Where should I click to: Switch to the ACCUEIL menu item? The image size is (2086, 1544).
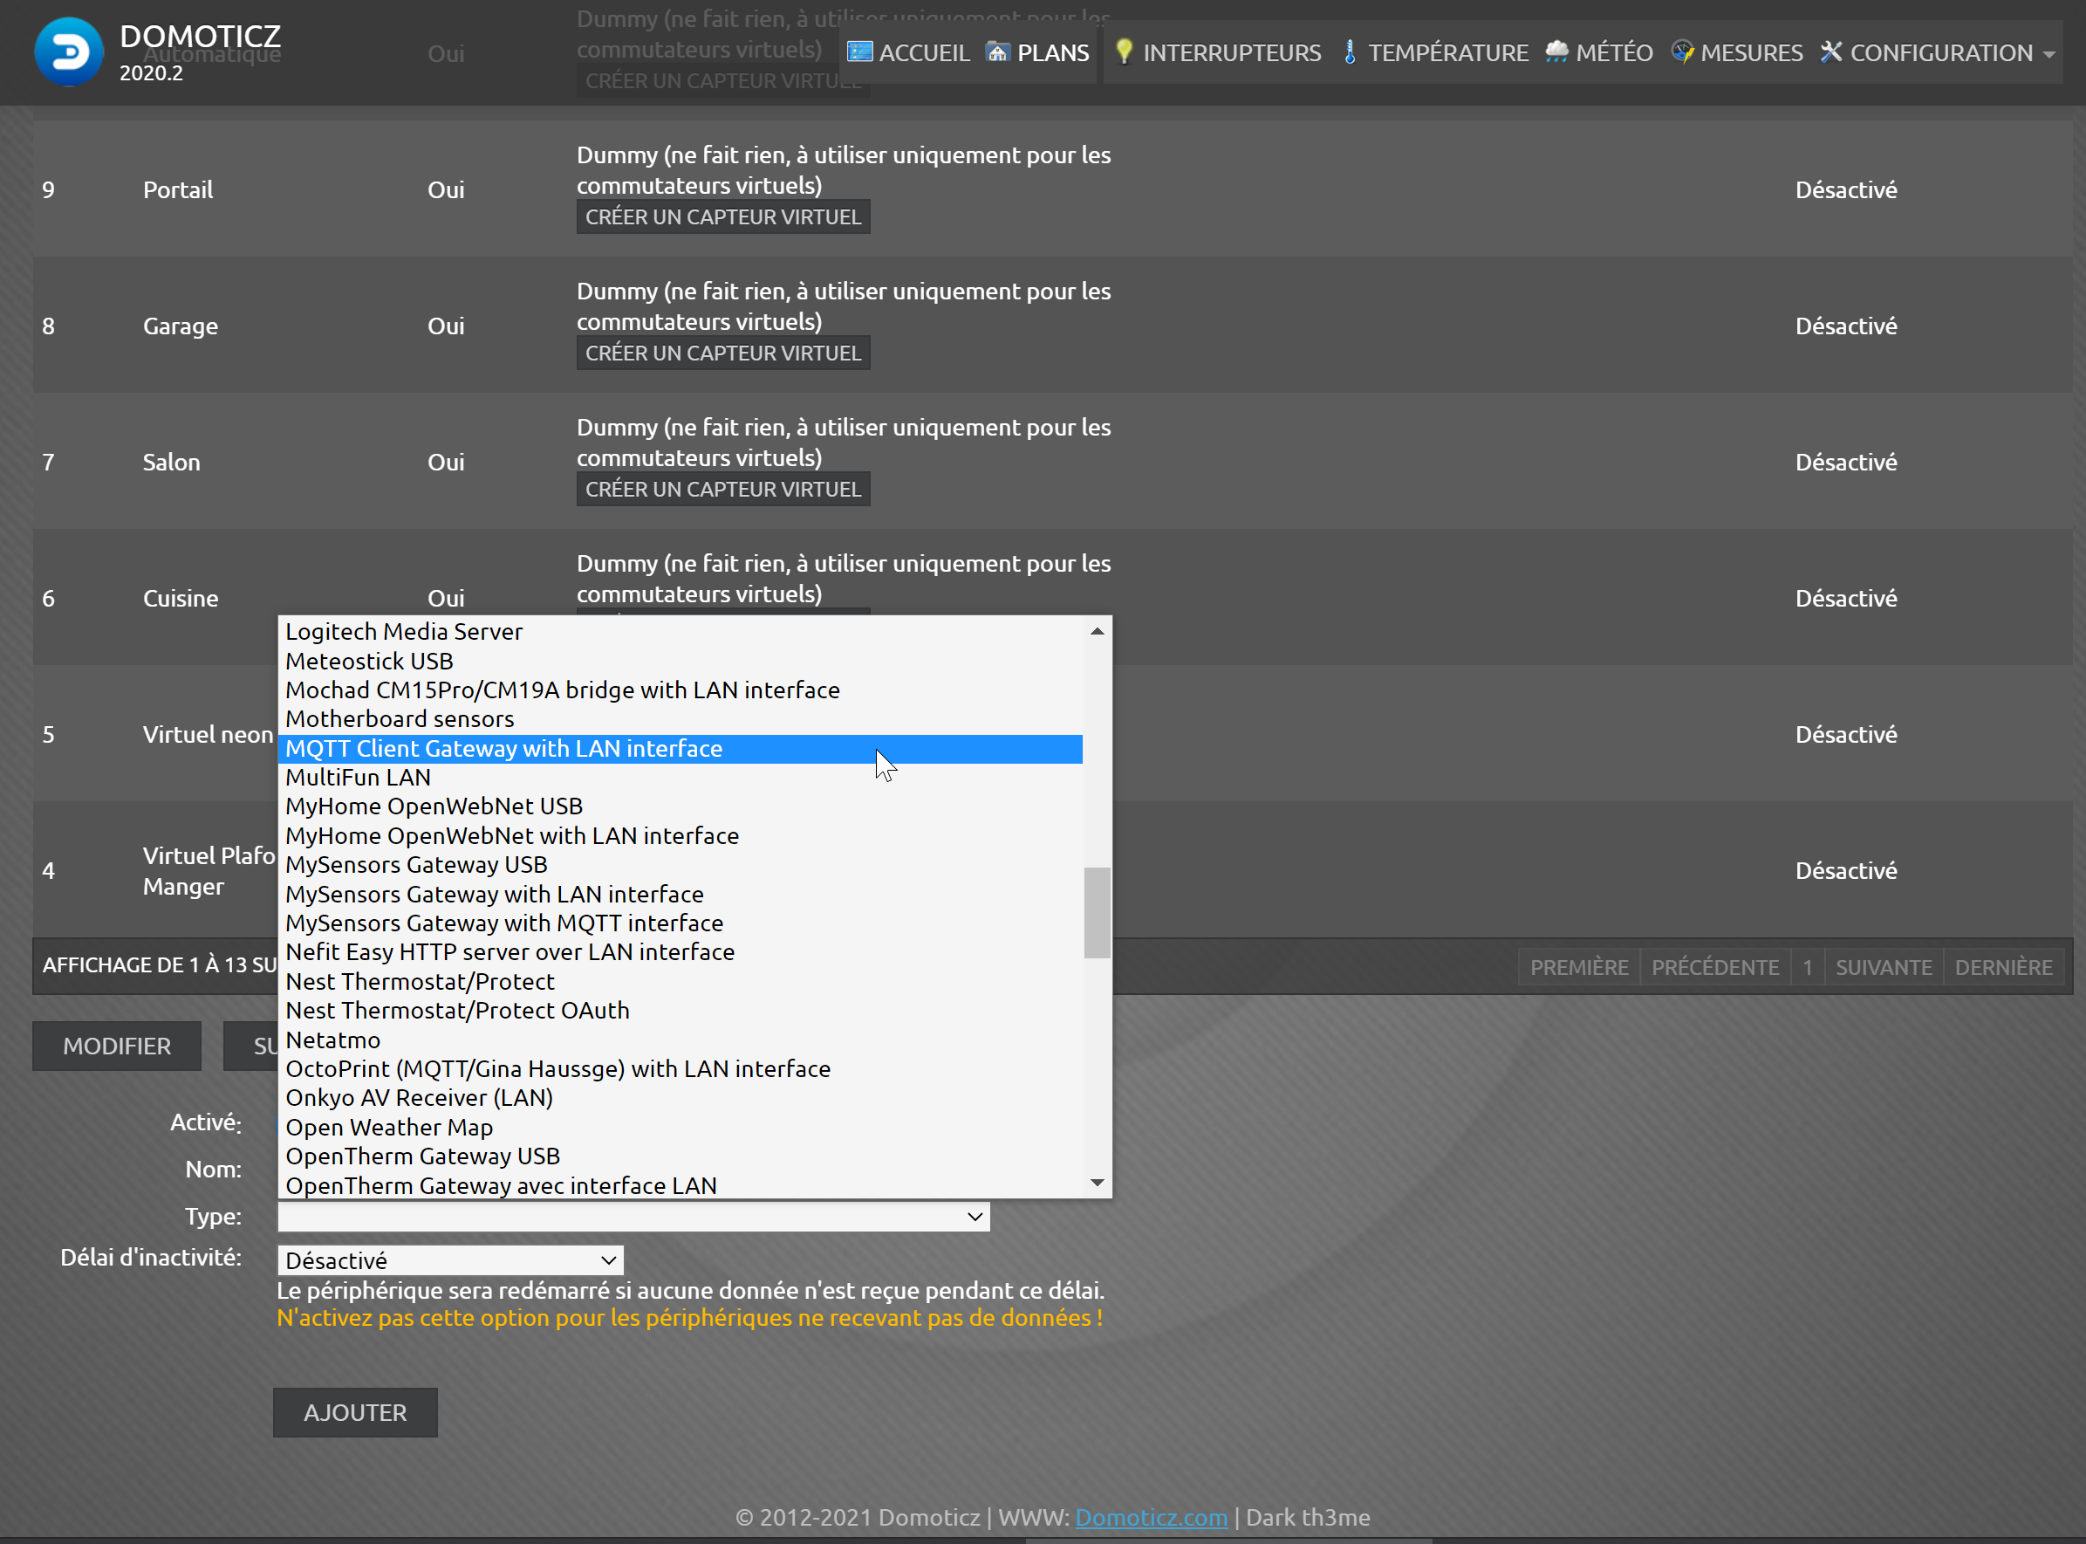pos(922,52)
